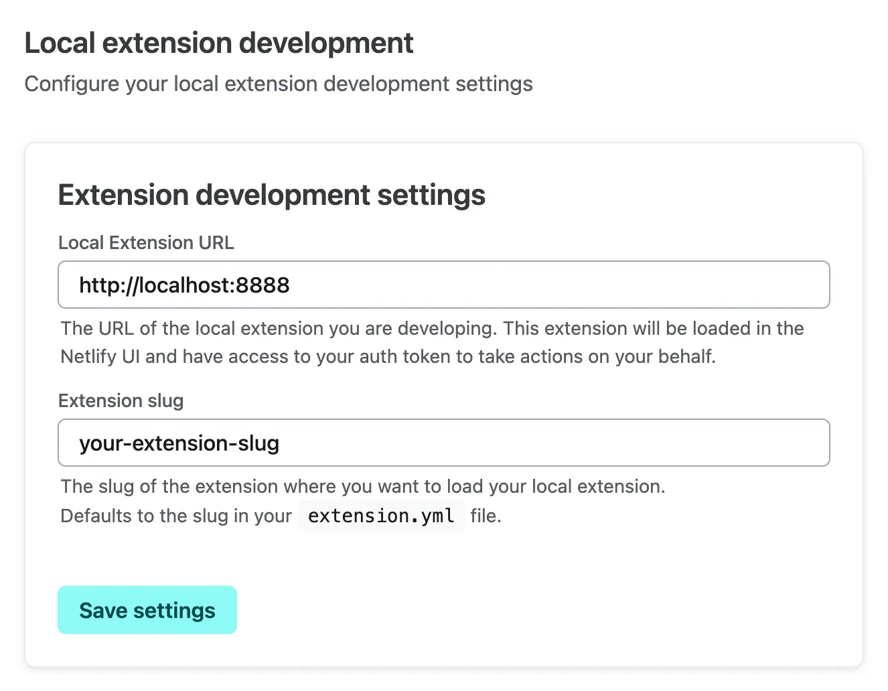Viewport: 888px width, 691px height.
Task: Click the extension.yml code snippet
Action: [380, 516]
